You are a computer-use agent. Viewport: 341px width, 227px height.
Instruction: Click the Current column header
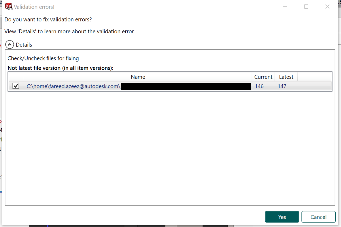tap(263, 76)
